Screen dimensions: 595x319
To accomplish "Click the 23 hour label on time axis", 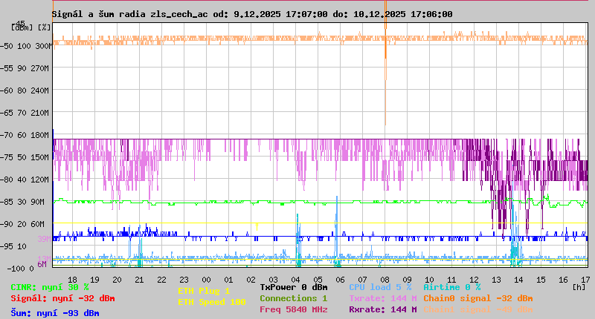I will [184, 280].
